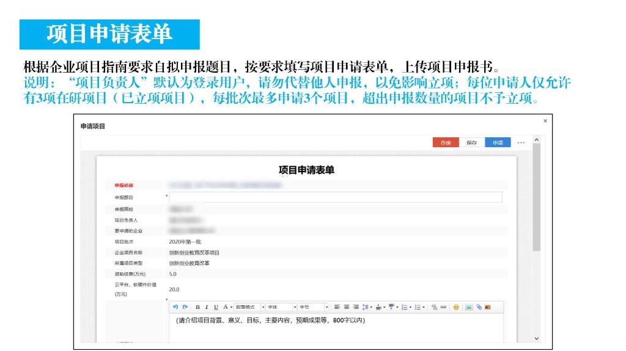Screen dimensions: 626x351
Task: Click the red 作废 button
Action: [x=446, y=142]
